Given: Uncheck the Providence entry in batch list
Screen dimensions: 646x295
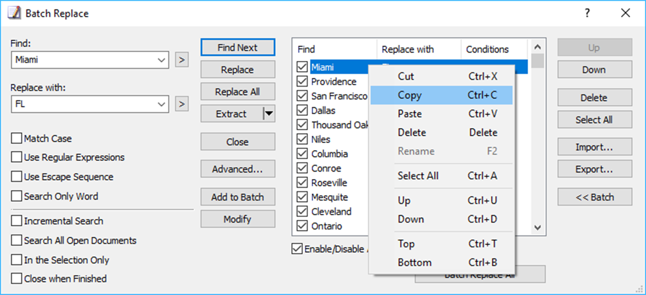Looking at the screenshot, I should [302, 81].
